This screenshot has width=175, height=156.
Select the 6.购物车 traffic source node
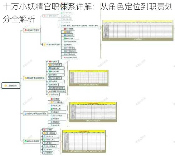tap(68, 45)
